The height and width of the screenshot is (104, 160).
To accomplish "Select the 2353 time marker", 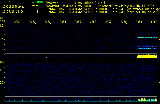I will click(48, 22).
